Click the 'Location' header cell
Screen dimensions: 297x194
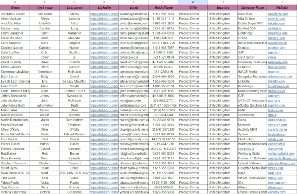[223, 7]
